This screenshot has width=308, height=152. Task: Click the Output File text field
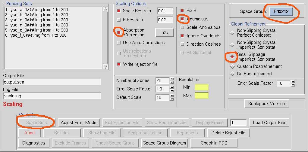[x=52, y=82]
